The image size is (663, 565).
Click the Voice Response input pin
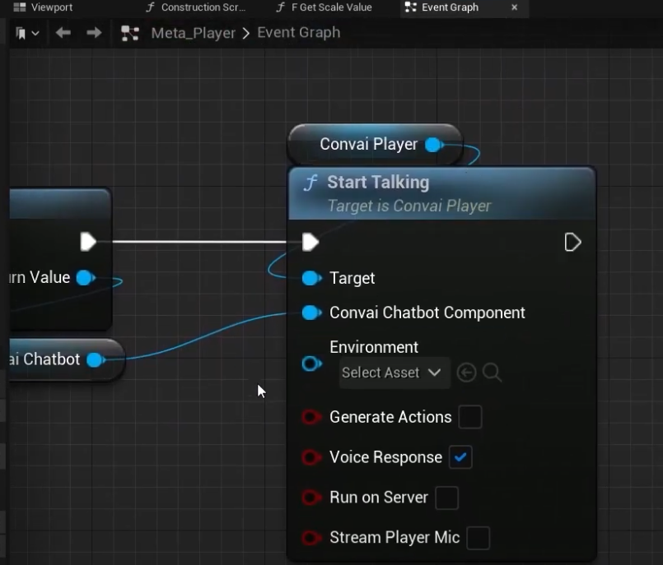(311, 457)
